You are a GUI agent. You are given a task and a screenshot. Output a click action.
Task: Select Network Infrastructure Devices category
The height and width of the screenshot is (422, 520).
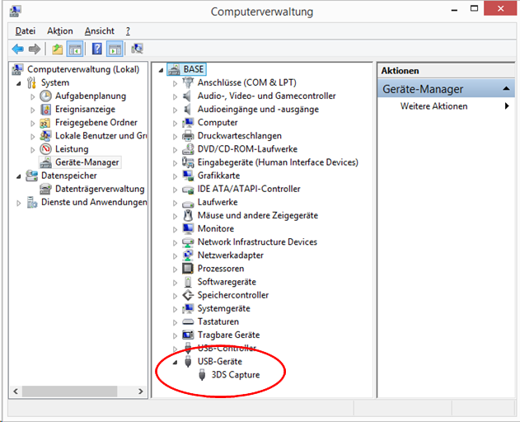click(x=257, y=241)
